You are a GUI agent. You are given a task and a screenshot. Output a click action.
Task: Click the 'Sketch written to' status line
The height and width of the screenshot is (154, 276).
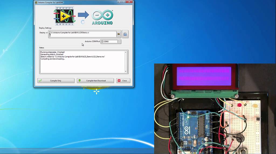coord(73,57)
